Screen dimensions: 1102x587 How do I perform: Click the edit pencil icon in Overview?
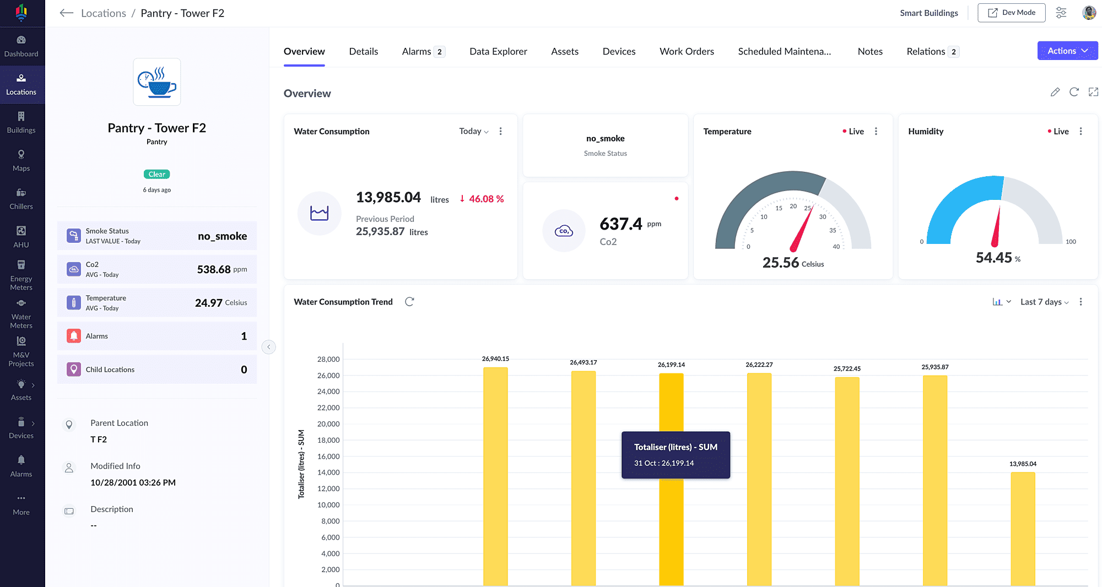[1055, 92]
